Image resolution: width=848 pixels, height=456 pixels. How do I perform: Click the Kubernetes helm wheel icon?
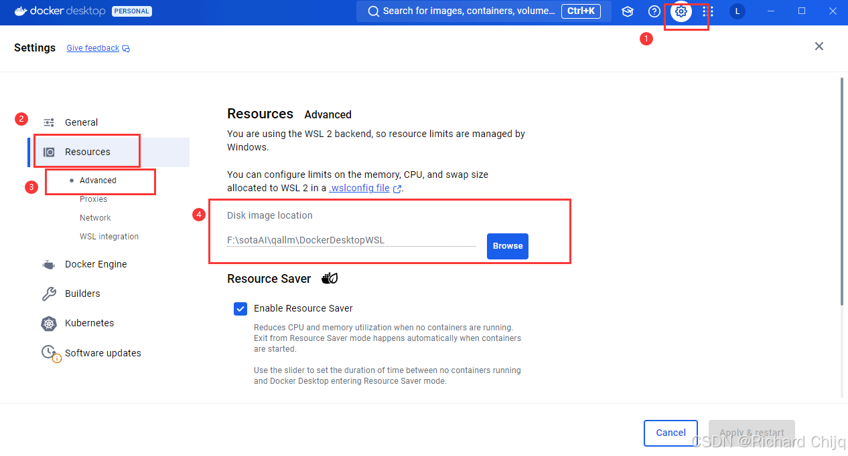click(x=49, y=324)
